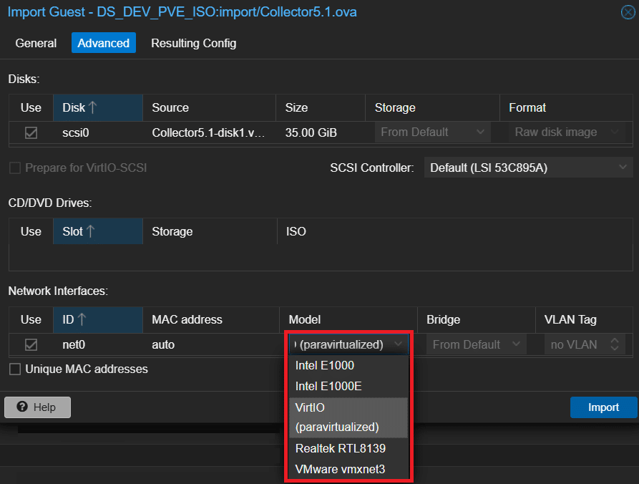Uncheck the Use checkbox for scsi0
The image size is (639, 484).
pyautogui.click(x=31, y=132)
